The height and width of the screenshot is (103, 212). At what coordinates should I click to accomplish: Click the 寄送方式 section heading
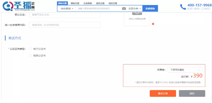click(15, 38)
